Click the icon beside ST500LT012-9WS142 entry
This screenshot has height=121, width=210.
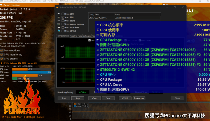97,69
